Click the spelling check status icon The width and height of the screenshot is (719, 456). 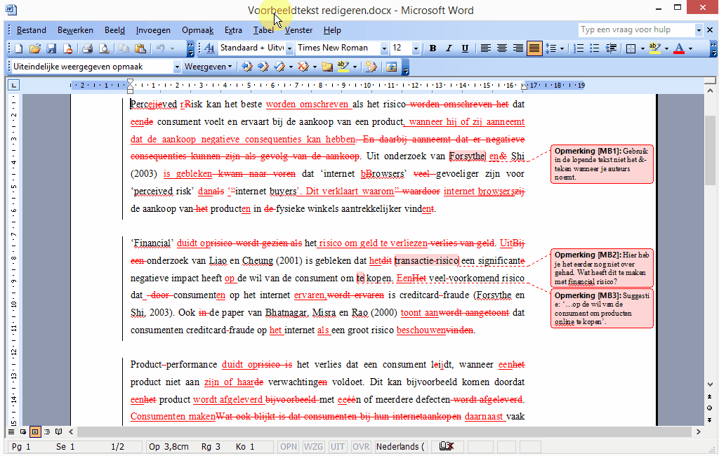446,446
